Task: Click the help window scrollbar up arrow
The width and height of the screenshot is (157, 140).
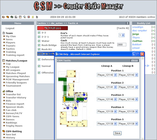Action: [x=143, y=58]
